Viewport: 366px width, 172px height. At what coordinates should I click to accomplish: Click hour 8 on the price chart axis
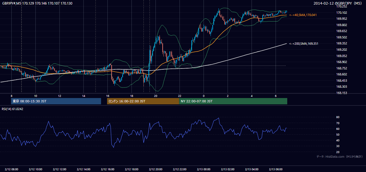click(x=11, y=96)
